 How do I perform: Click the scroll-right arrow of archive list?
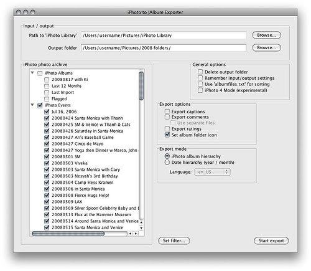136,234
